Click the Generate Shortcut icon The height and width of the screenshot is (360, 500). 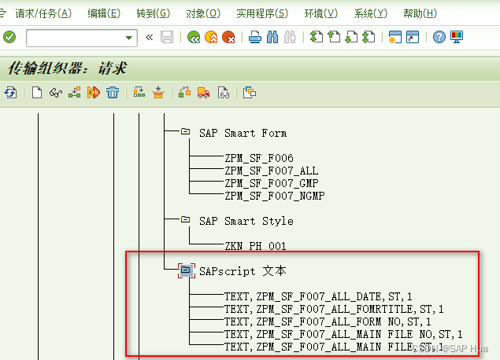(413, 37)
